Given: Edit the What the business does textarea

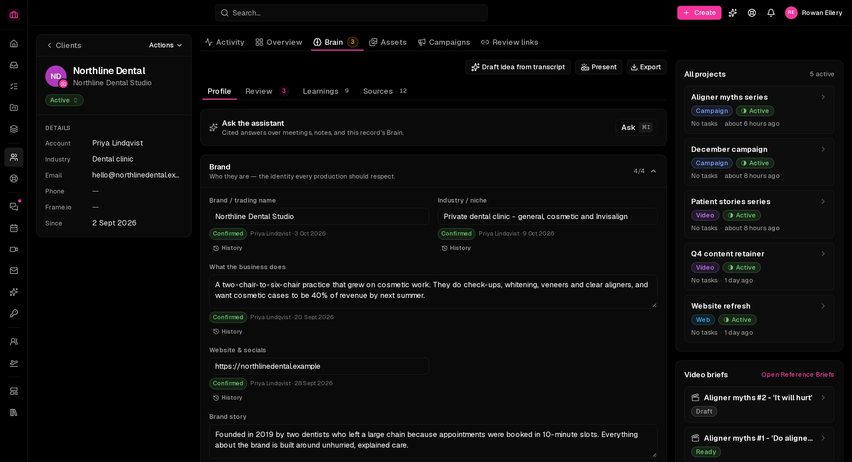Looking at the screenshot, I should click(x=433, y=291).
